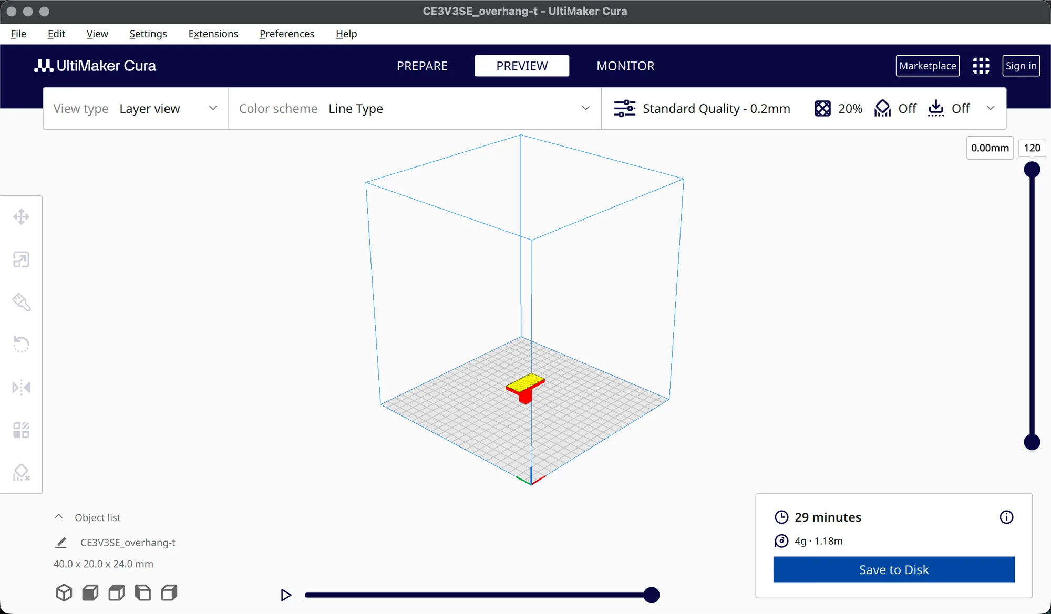
Task: Click the Save to Disk button
Action: 894,570
